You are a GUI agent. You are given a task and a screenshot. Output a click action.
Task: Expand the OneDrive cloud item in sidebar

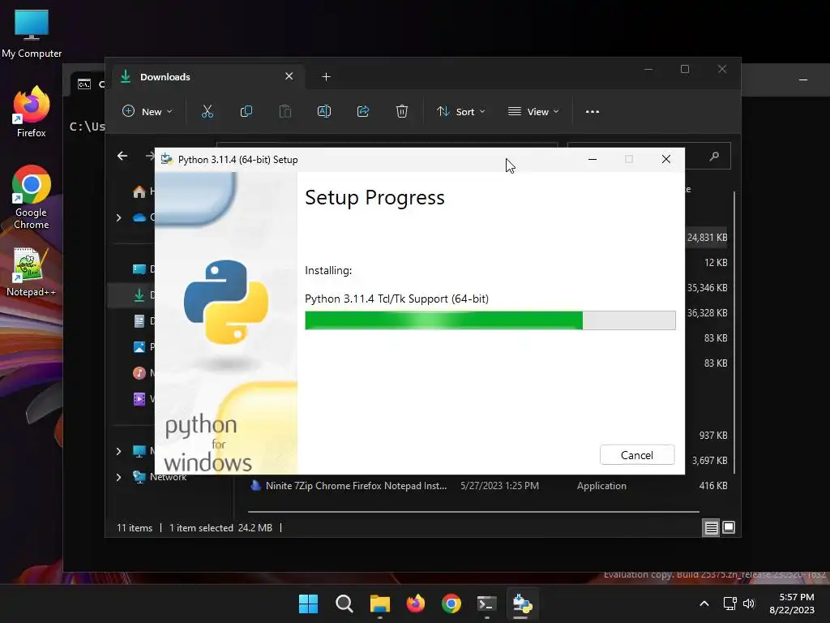[x=118, y=217]
